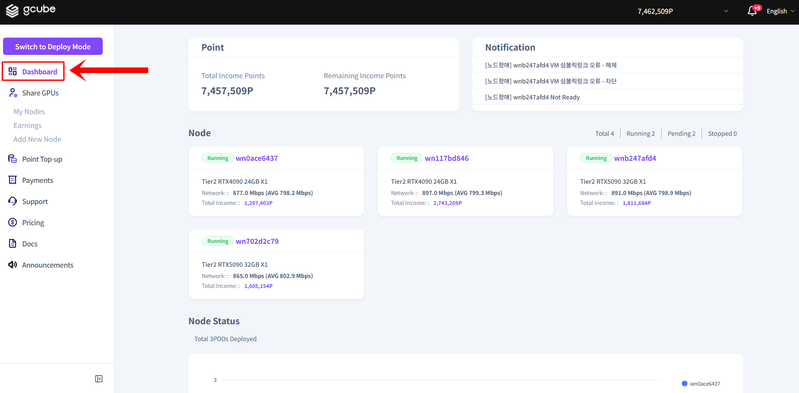Select Add New Node submenu
The width and height of the screenshot is (799, 393).
(x=37, y=139)
